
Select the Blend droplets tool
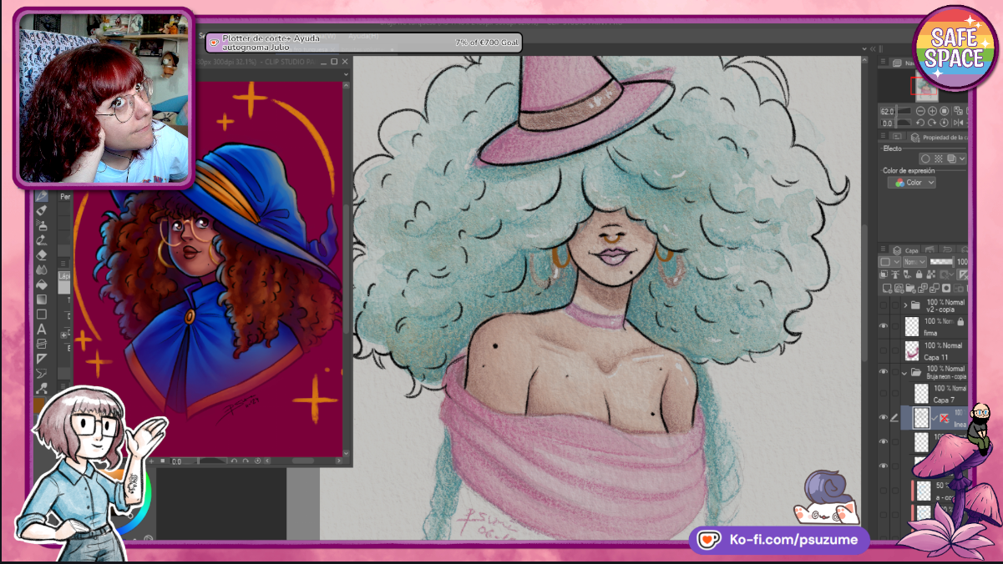pos(42,269)
